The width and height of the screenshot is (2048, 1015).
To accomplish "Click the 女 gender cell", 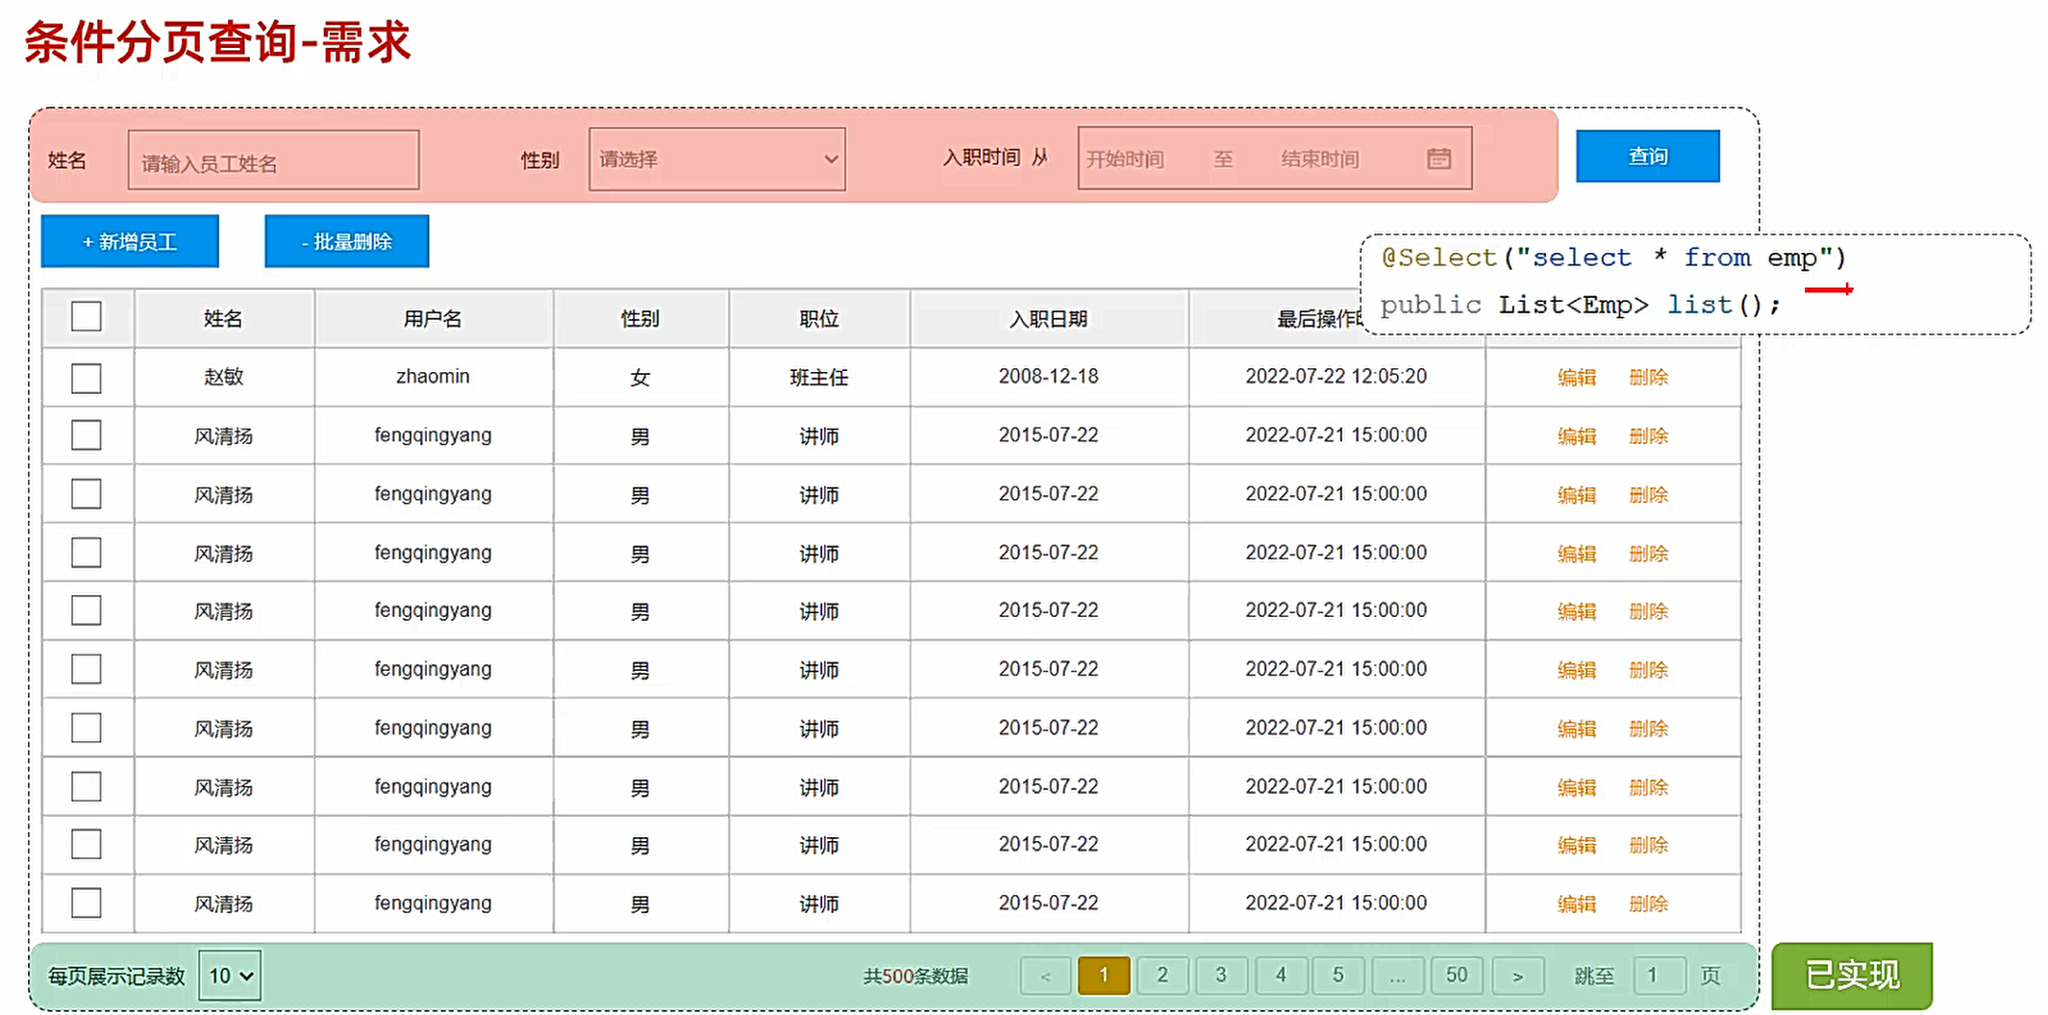I will (x=640, y=377).
